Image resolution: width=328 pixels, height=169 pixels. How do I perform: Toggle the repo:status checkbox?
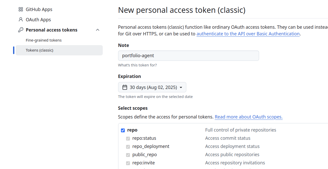tap(128, 138)
